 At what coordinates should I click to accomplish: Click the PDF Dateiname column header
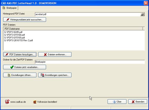[73, 29]
